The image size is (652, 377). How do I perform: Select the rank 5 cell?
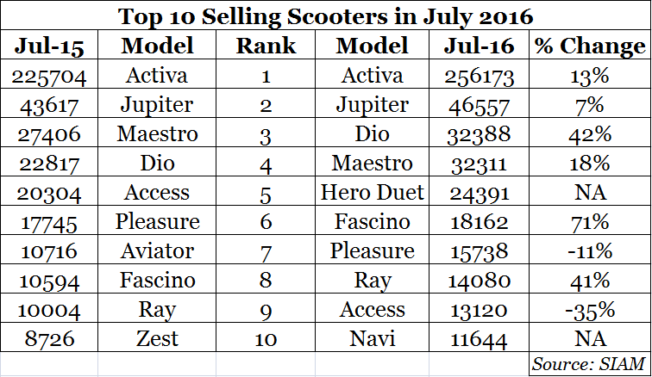click(266, 193)
